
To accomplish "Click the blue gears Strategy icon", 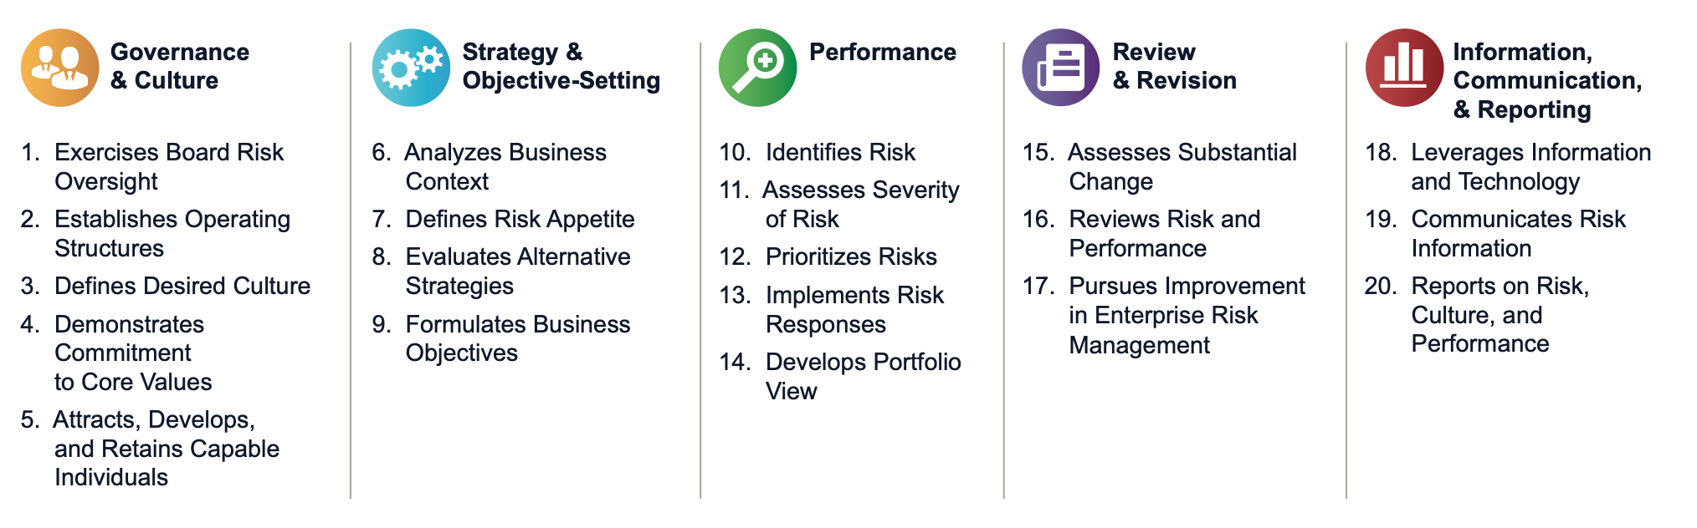I will [411, 68].
